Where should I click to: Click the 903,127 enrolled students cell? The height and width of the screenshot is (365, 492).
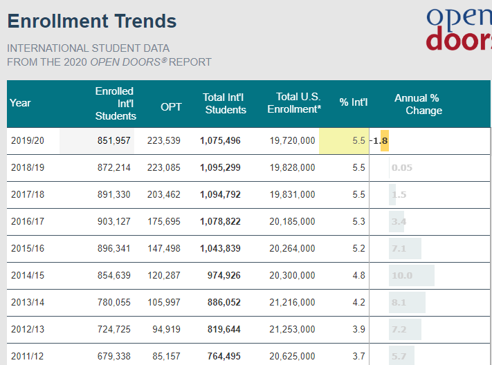pyautogui.click(x=116, y=221)
